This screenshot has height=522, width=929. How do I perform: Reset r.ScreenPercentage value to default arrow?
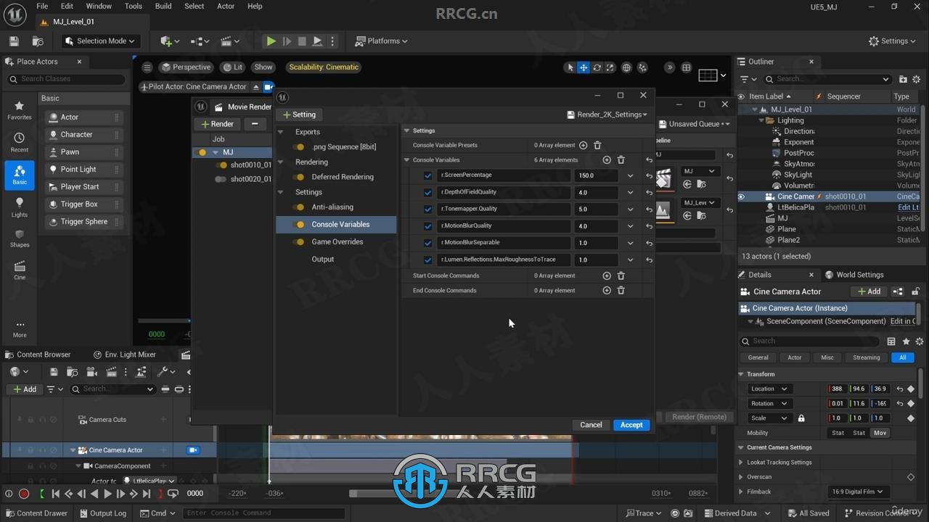(649, 175)
